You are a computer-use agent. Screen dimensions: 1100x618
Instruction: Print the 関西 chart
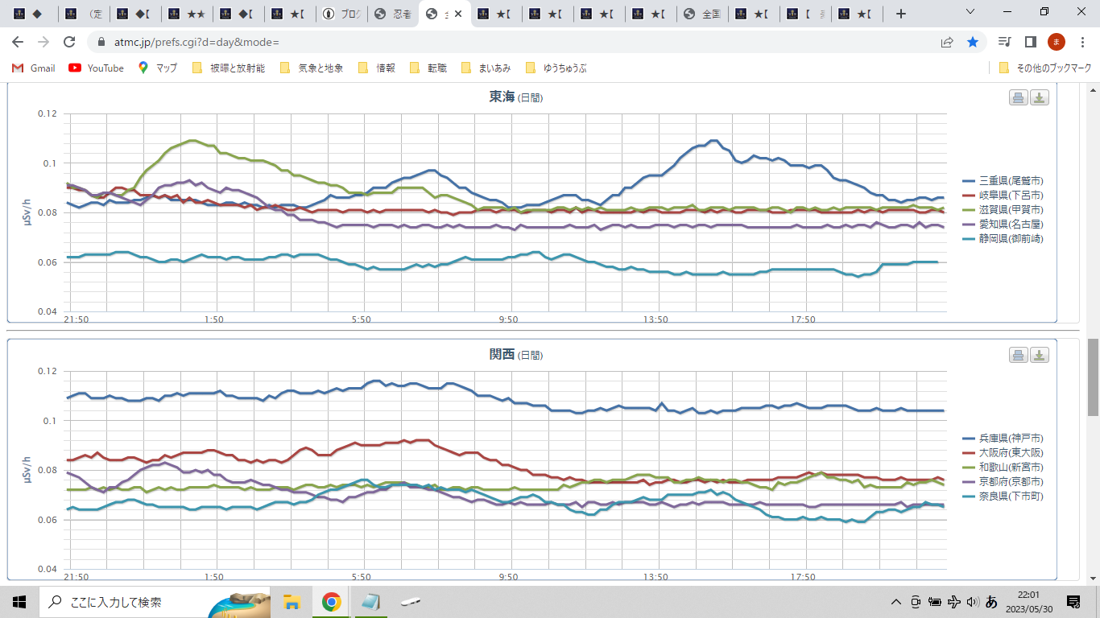tap(1019, 355)
